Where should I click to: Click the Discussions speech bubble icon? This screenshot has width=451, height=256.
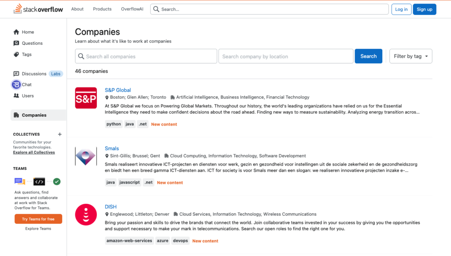click(x=16, y=74)
